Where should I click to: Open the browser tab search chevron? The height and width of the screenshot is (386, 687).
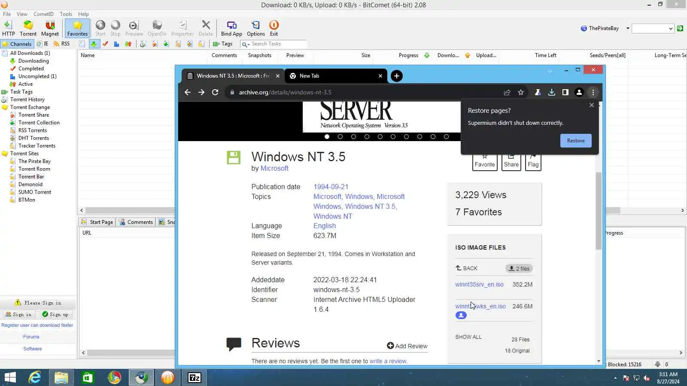pyautogui.click(x=550, y=71)
